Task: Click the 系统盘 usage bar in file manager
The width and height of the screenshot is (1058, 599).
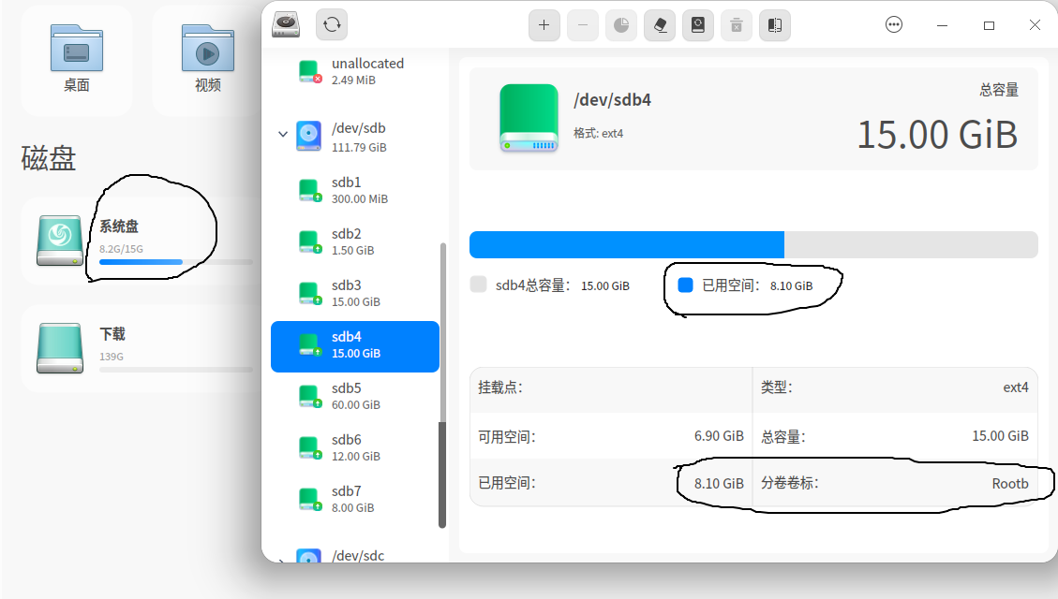Action: point(175,262)
